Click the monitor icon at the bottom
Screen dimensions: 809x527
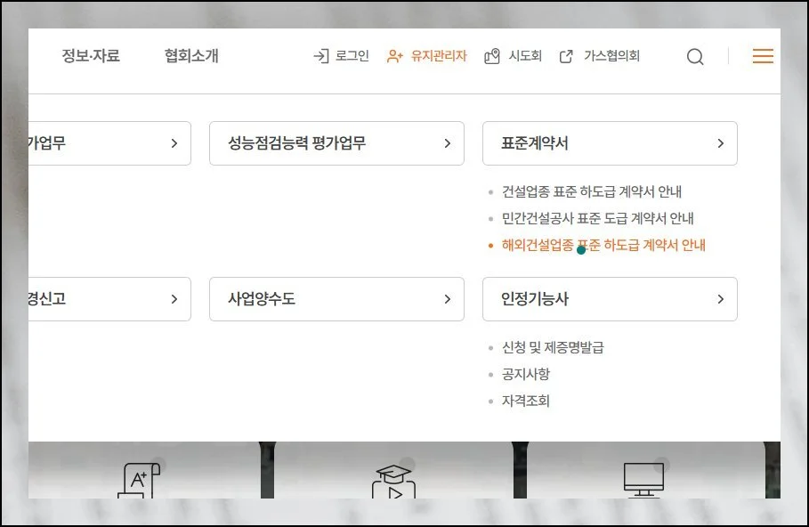point(643,478)
